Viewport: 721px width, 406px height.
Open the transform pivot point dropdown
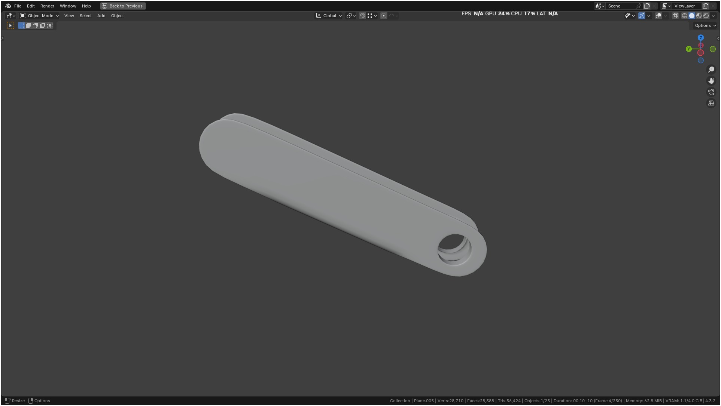[x=351, y=16]
